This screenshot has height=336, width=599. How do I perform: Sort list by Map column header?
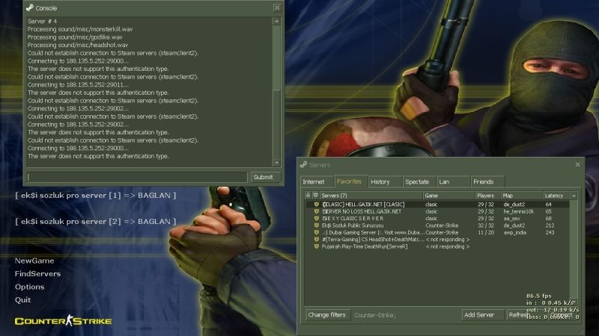click(x=522, y=196)
